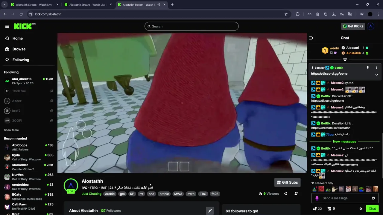Screen dimensions: 383x215
Task: Click the translate page icon
Action: pyautogui.click(x=350, y=14)
